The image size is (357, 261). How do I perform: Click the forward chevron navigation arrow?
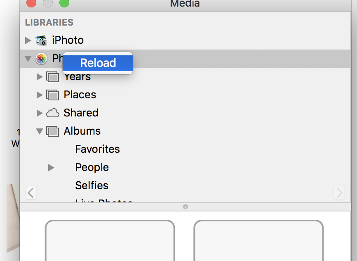339,193
